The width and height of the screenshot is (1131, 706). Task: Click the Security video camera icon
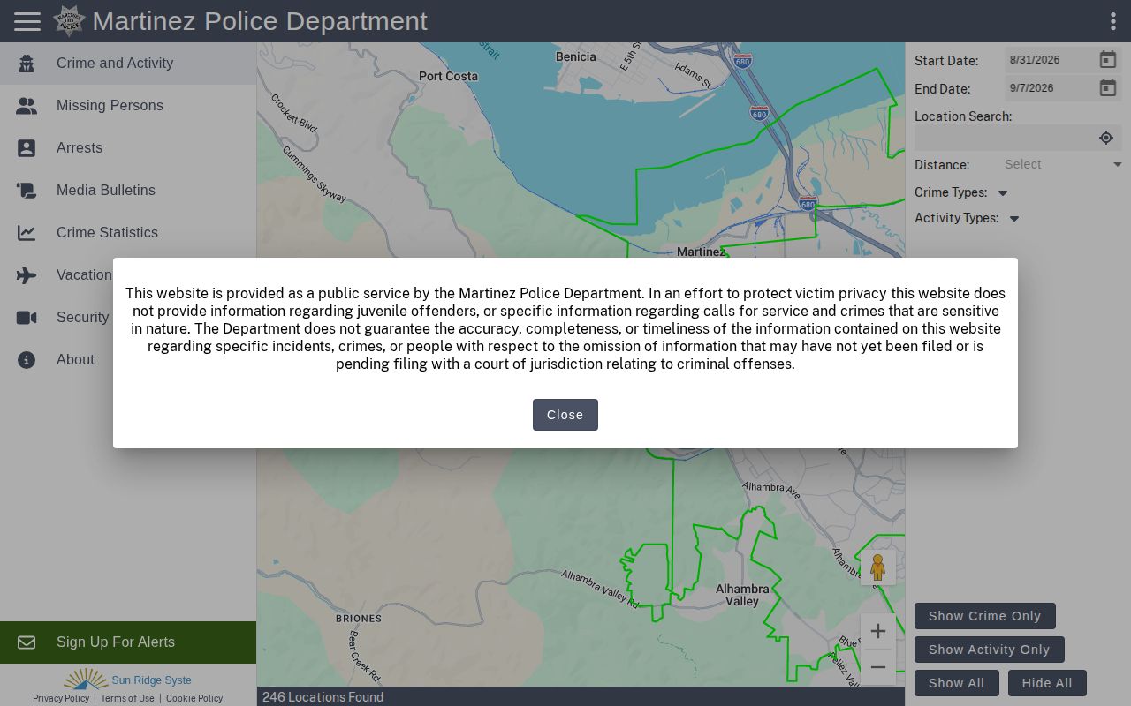(x=27, y=318)
